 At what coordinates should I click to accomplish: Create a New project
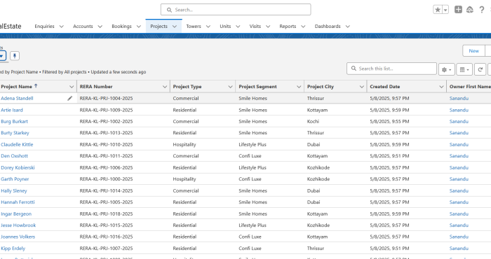473,51
